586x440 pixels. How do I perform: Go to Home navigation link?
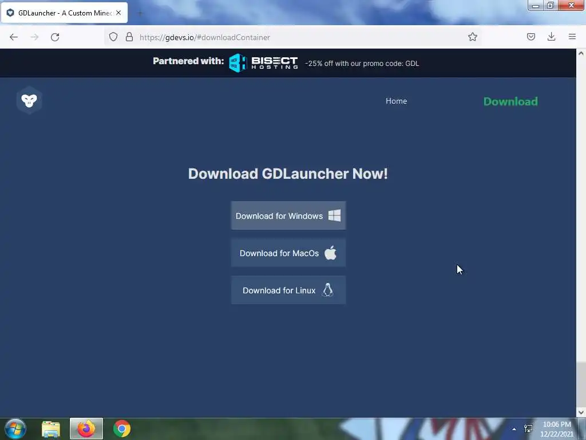[x=396, y=101]
